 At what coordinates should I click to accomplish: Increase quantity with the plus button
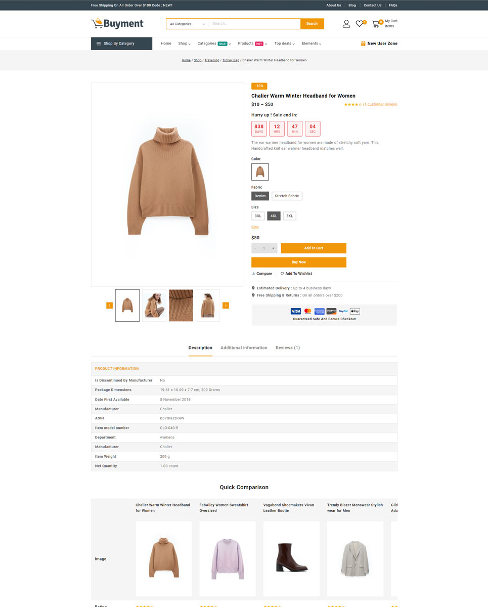pyautogui.click(x=274, y=248)
